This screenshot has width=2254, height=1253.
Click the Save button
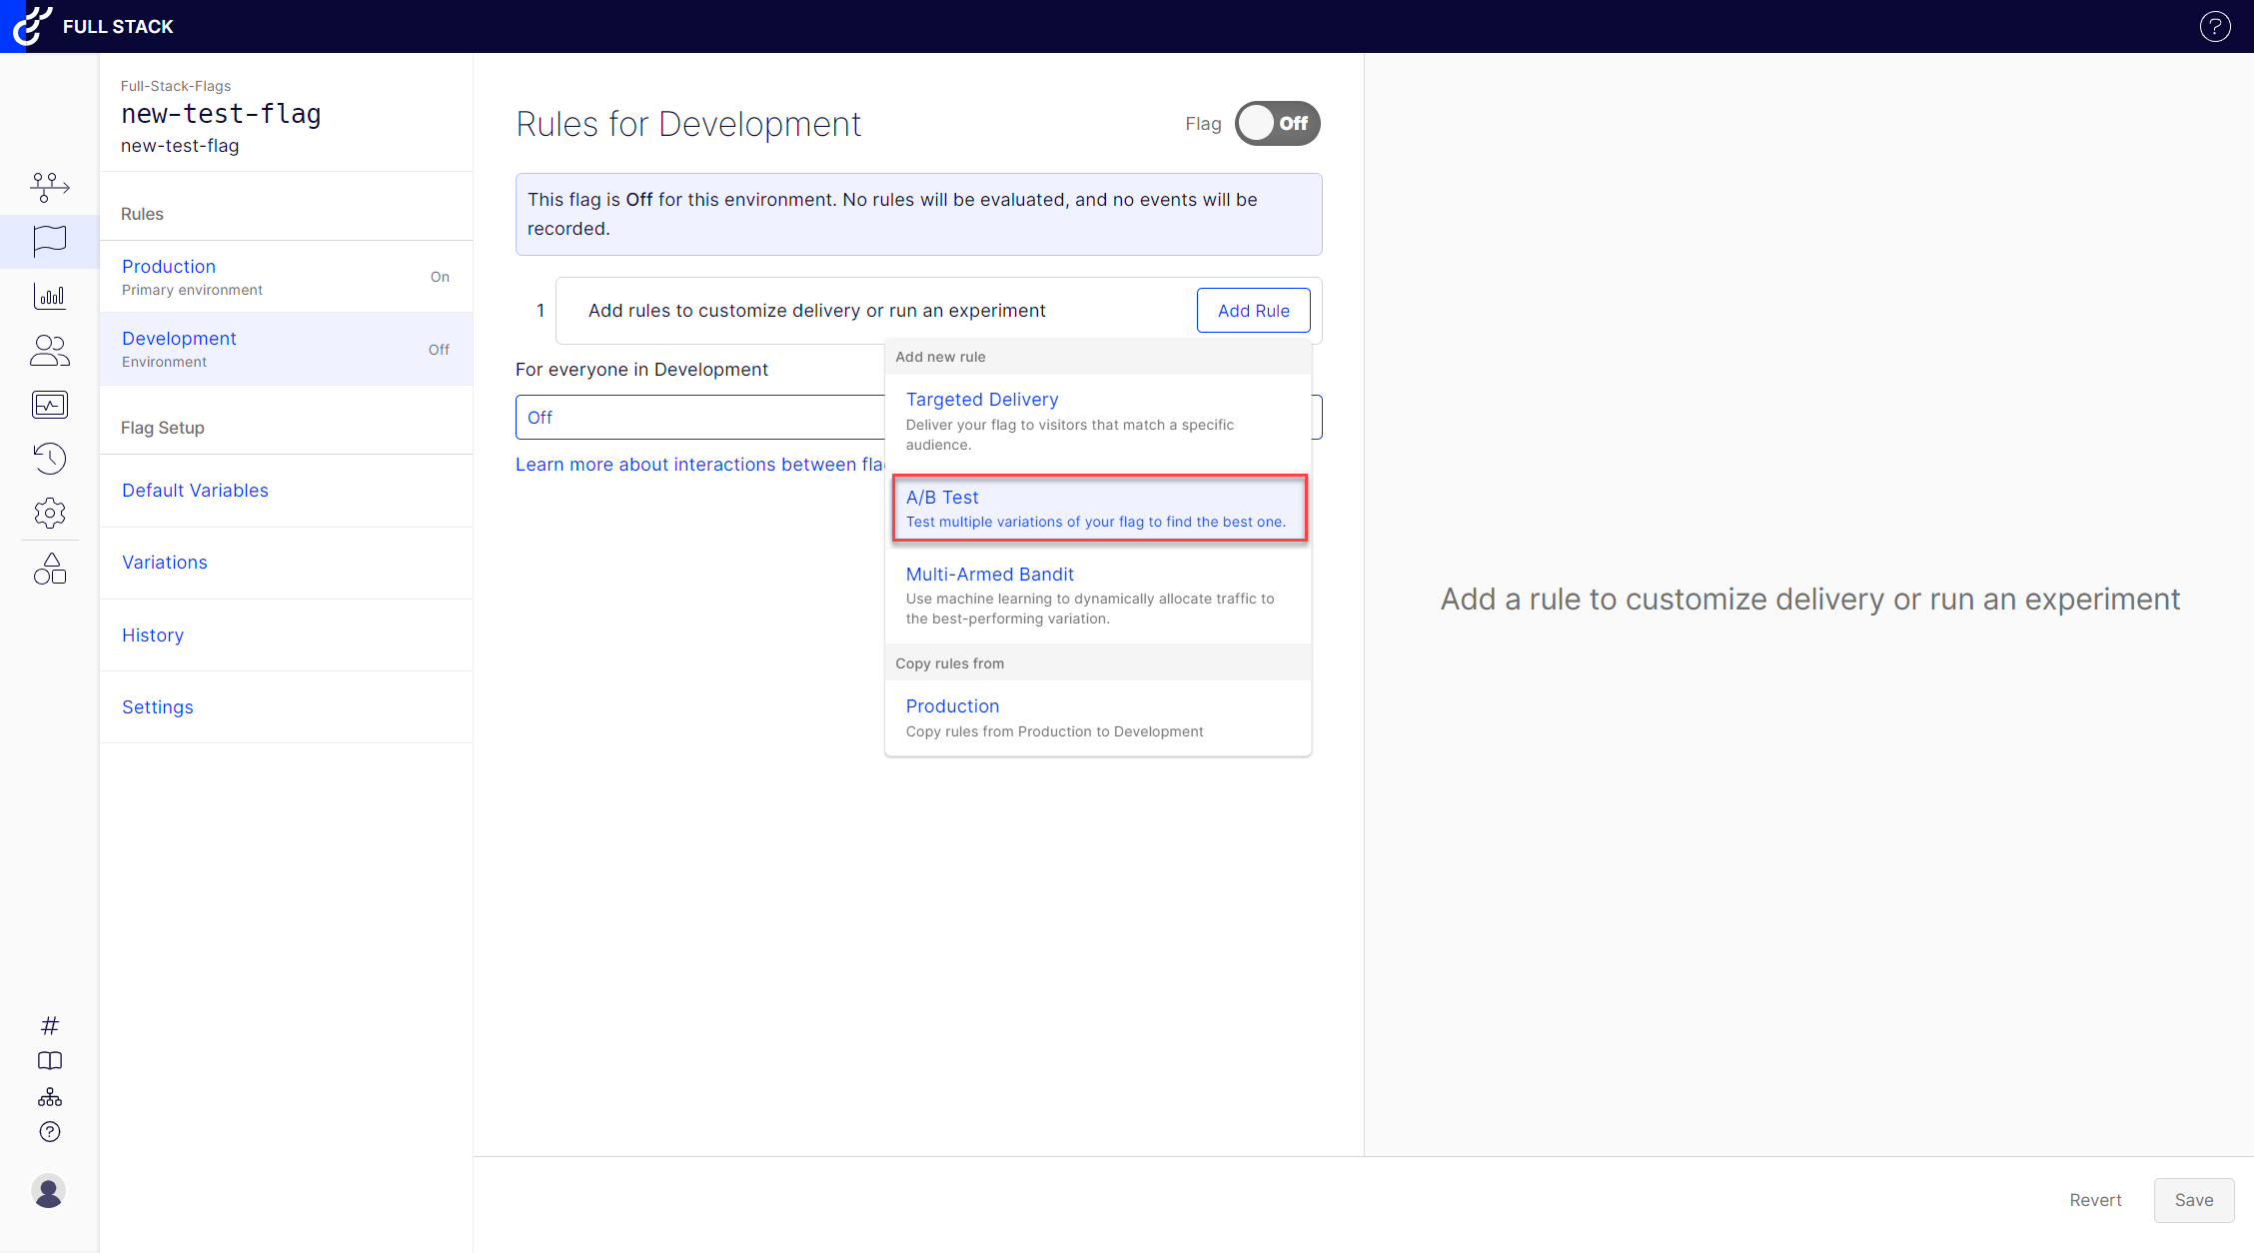[x=2193, y=1200]
